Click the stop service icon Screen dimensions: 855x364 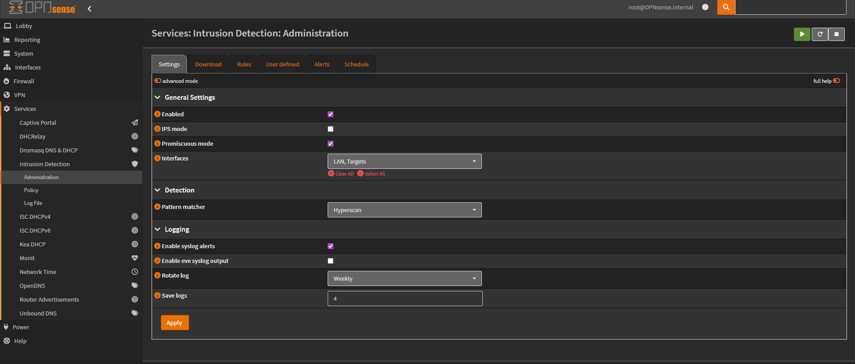click(836, 34)
